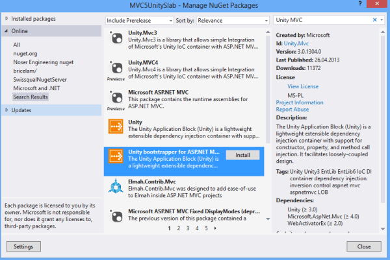Select the Elmah.Contrib.Mvc package title
Viewport: 390px width, 260px height.
(152, 182)
